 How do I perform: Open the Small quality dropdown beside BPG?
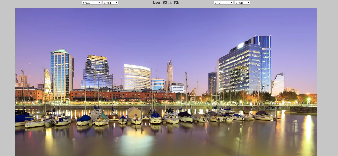[242, 3]
